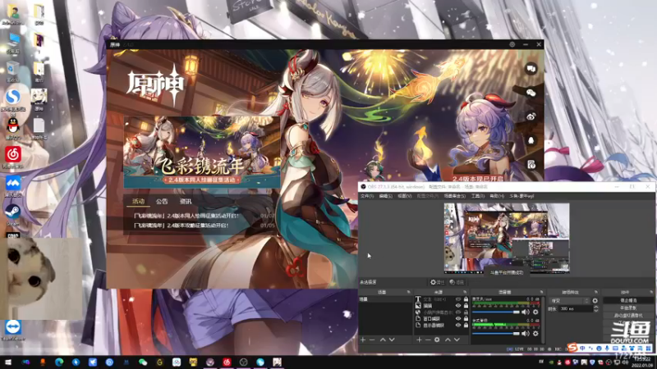Move scene down with arrow icon
657x369 pixels.
point(392,339)
